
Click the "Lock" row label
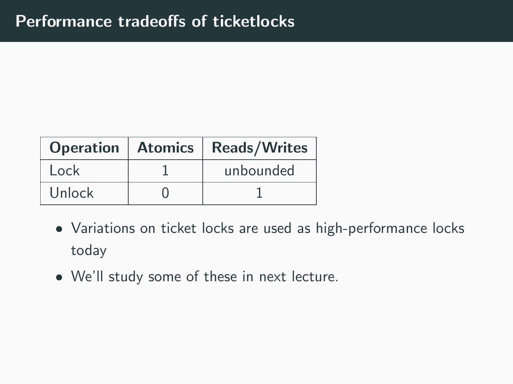[64, 171]
